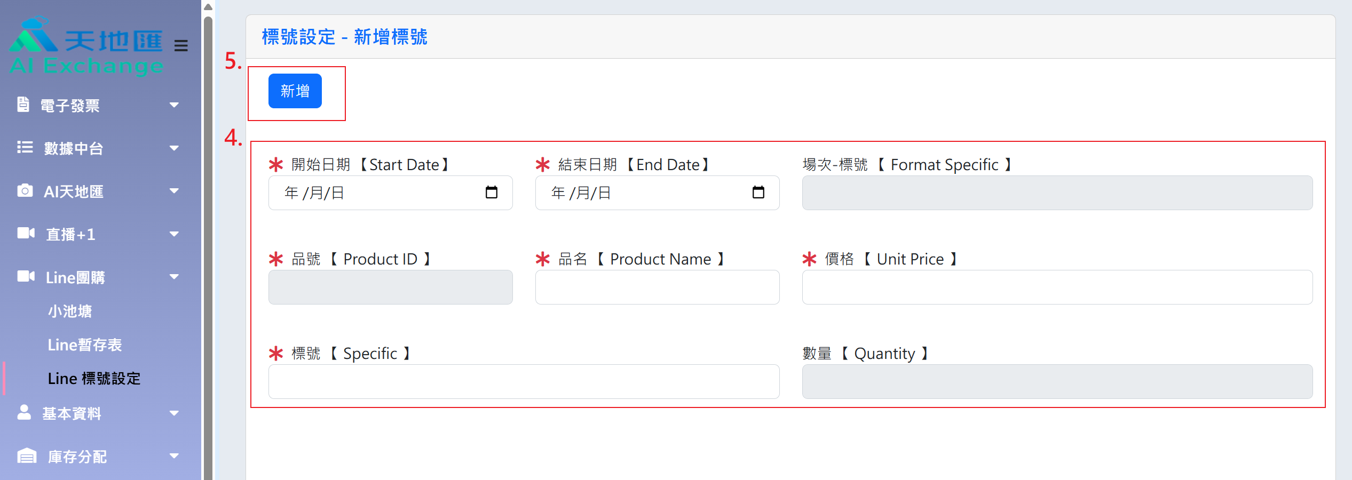Open the Start Date calendar picker icon
Image resolution: width=1352 pixels, height=480 pixels.
[491, 192]
